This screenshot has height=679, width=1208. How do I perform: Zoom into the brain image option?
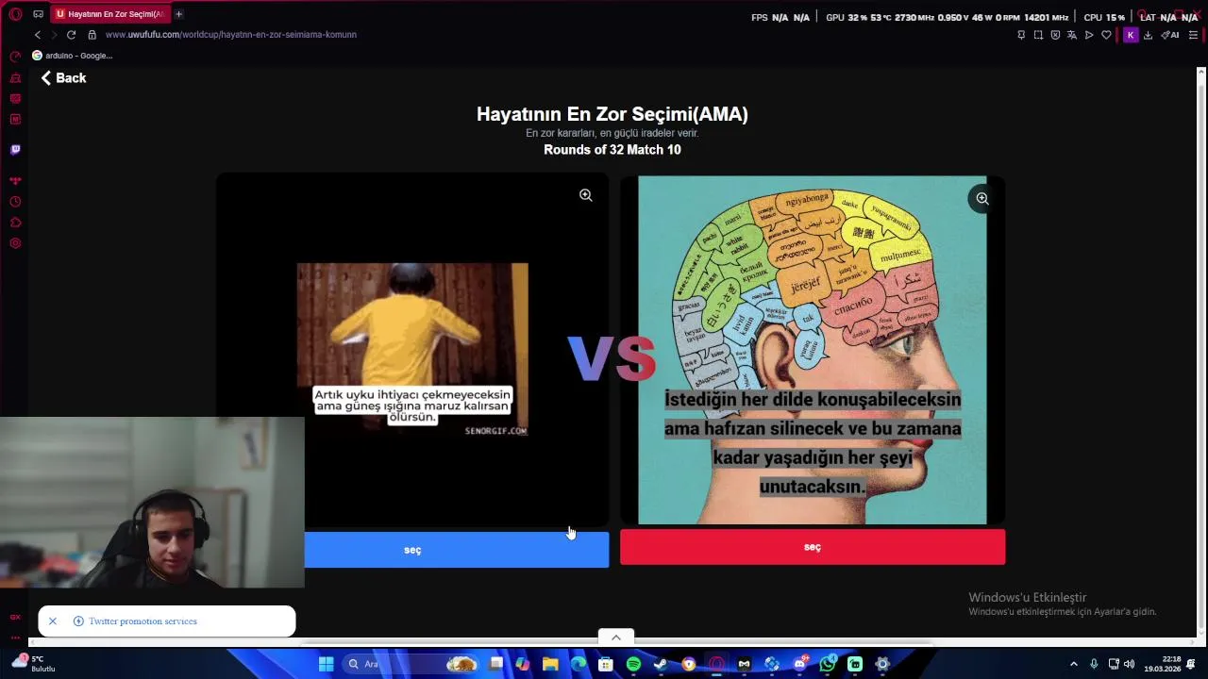click(x=982, y=198)
